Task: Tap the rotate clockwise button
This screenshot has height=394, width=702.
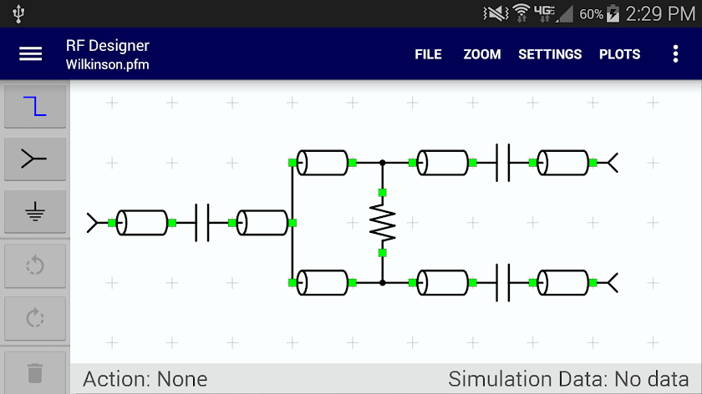Action: (x=35, y=318)
